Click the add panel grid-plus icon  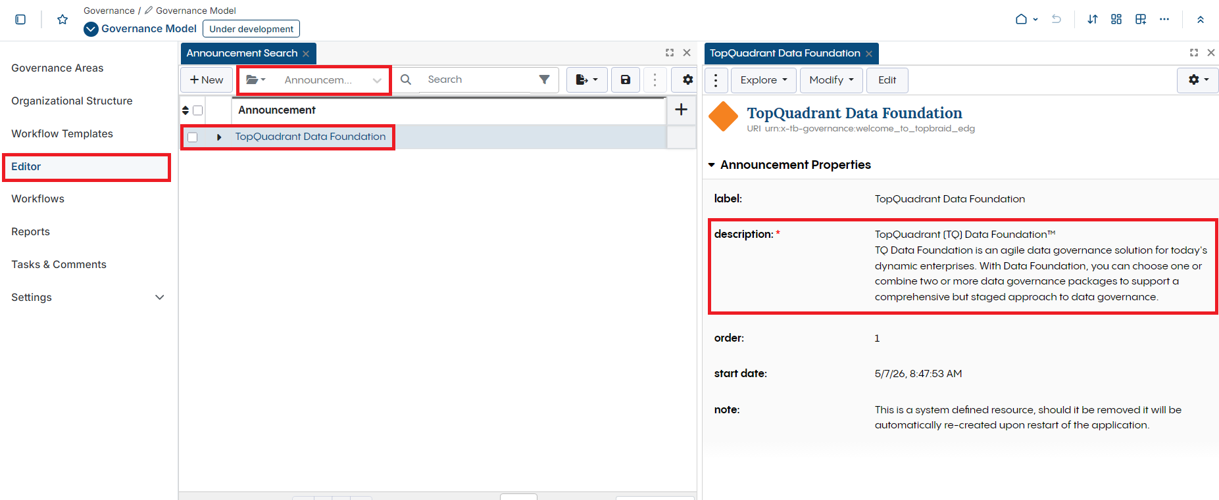point(1141,19)
